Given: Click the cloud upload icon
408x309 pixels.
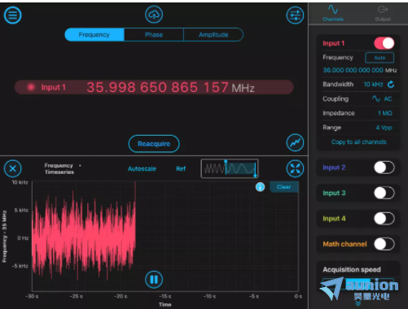Looking at the screenshot, I should [154, 15].
